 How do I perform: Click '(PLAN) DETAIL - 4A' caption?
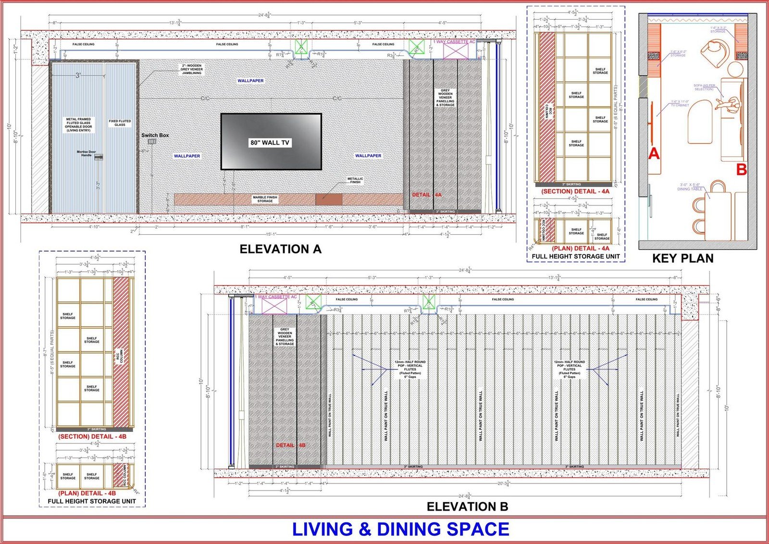pyautogui.click(x=580, y=248)
